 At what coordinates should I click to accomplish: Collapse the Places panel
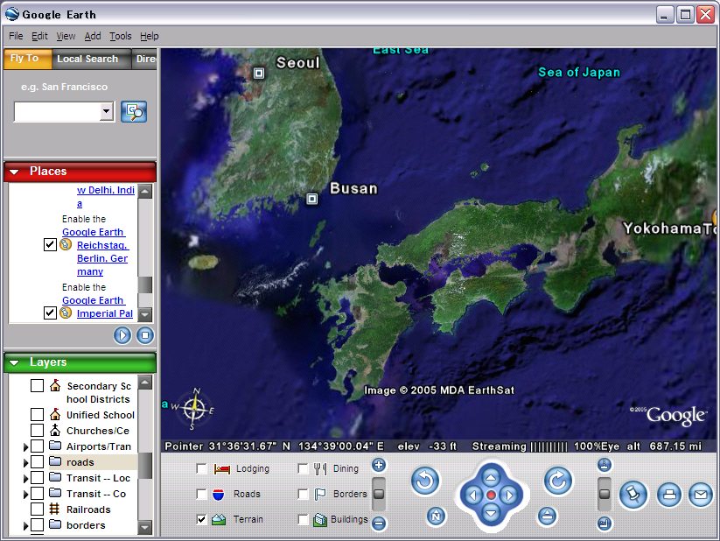[15, 172]
